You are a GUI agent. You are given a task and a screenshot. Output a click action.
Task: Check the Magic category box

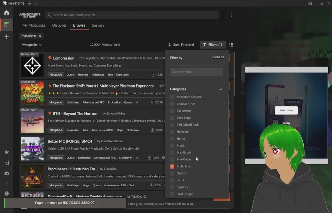click(x=172, y=146)
